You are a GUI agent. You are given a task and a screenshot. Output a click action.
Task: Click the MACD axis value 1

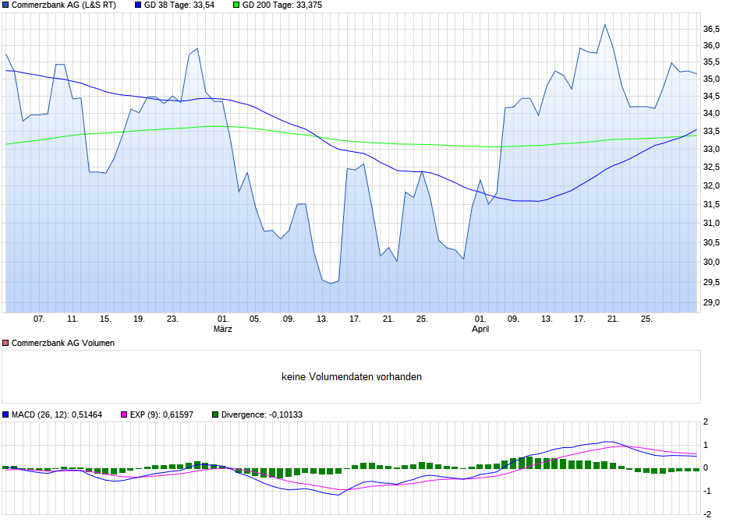[x=706, y=445]
